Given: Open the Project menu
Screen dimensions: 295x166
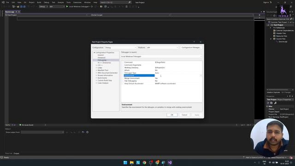Looking at the screenshot, I should tap(32, 2).
